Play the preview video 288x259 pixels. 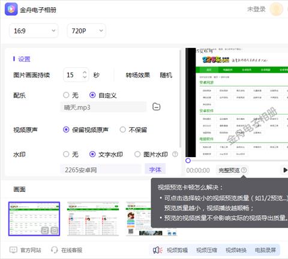tap(285, 170)
